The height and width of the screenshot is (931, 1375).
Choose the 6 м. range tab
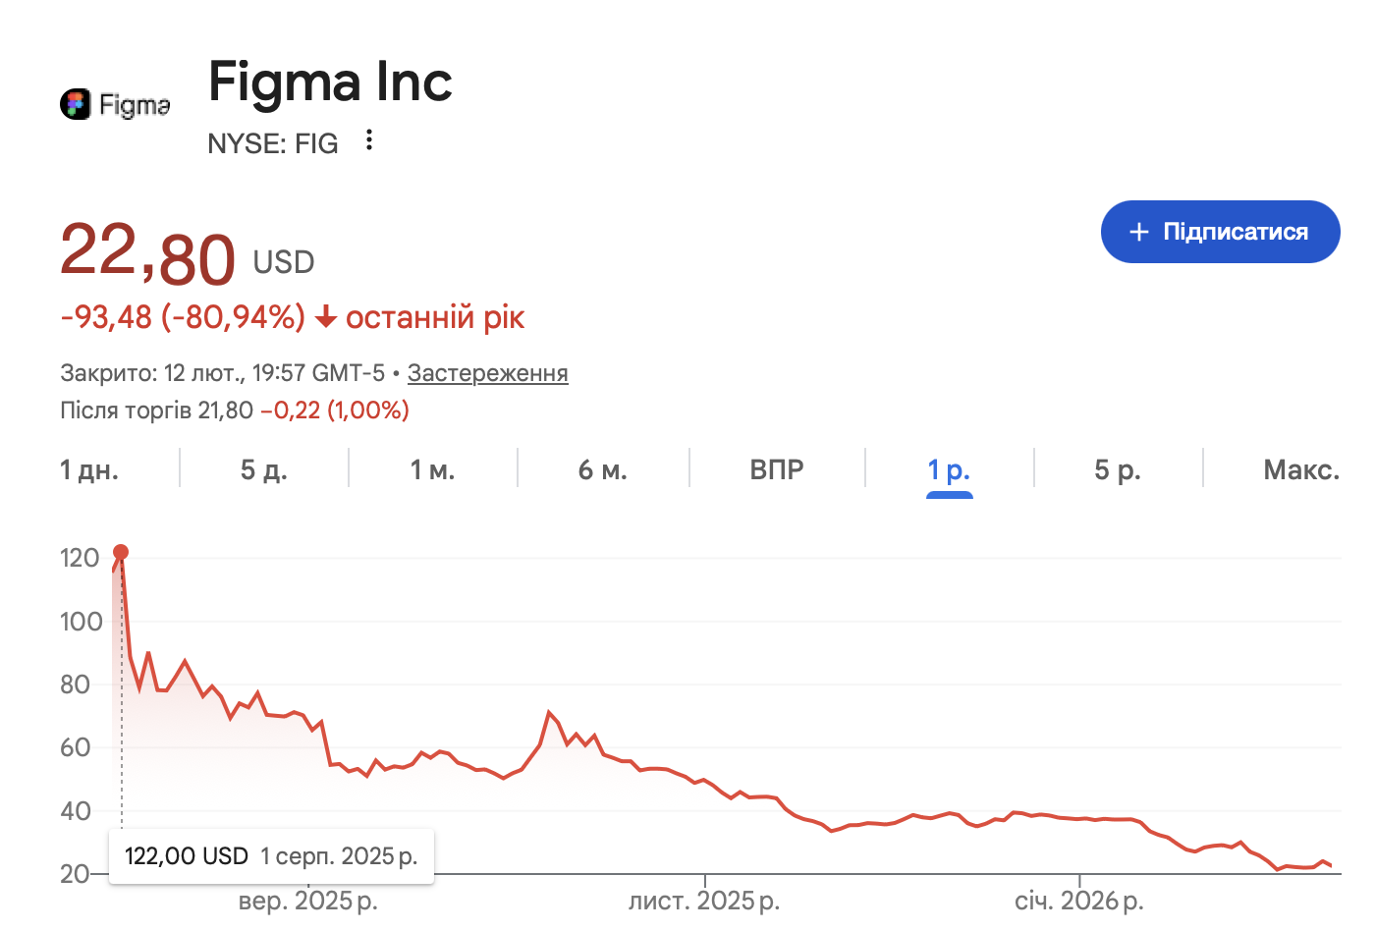point(602,470)
